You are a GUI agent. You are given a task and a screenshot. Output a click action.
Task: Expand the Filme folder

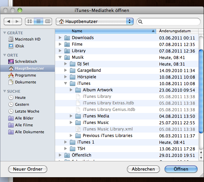pos(60,44)
